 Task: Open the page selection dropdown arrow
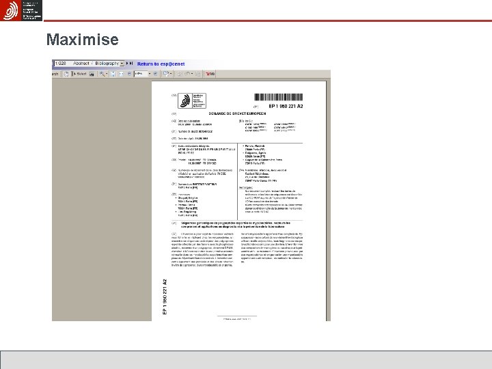pyautogui.click(x=122, y=64)
